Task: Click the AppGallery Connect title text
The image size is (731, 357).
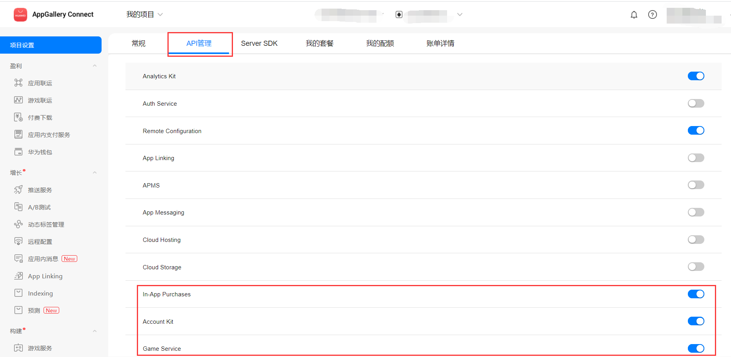Action: pos(63,14)
